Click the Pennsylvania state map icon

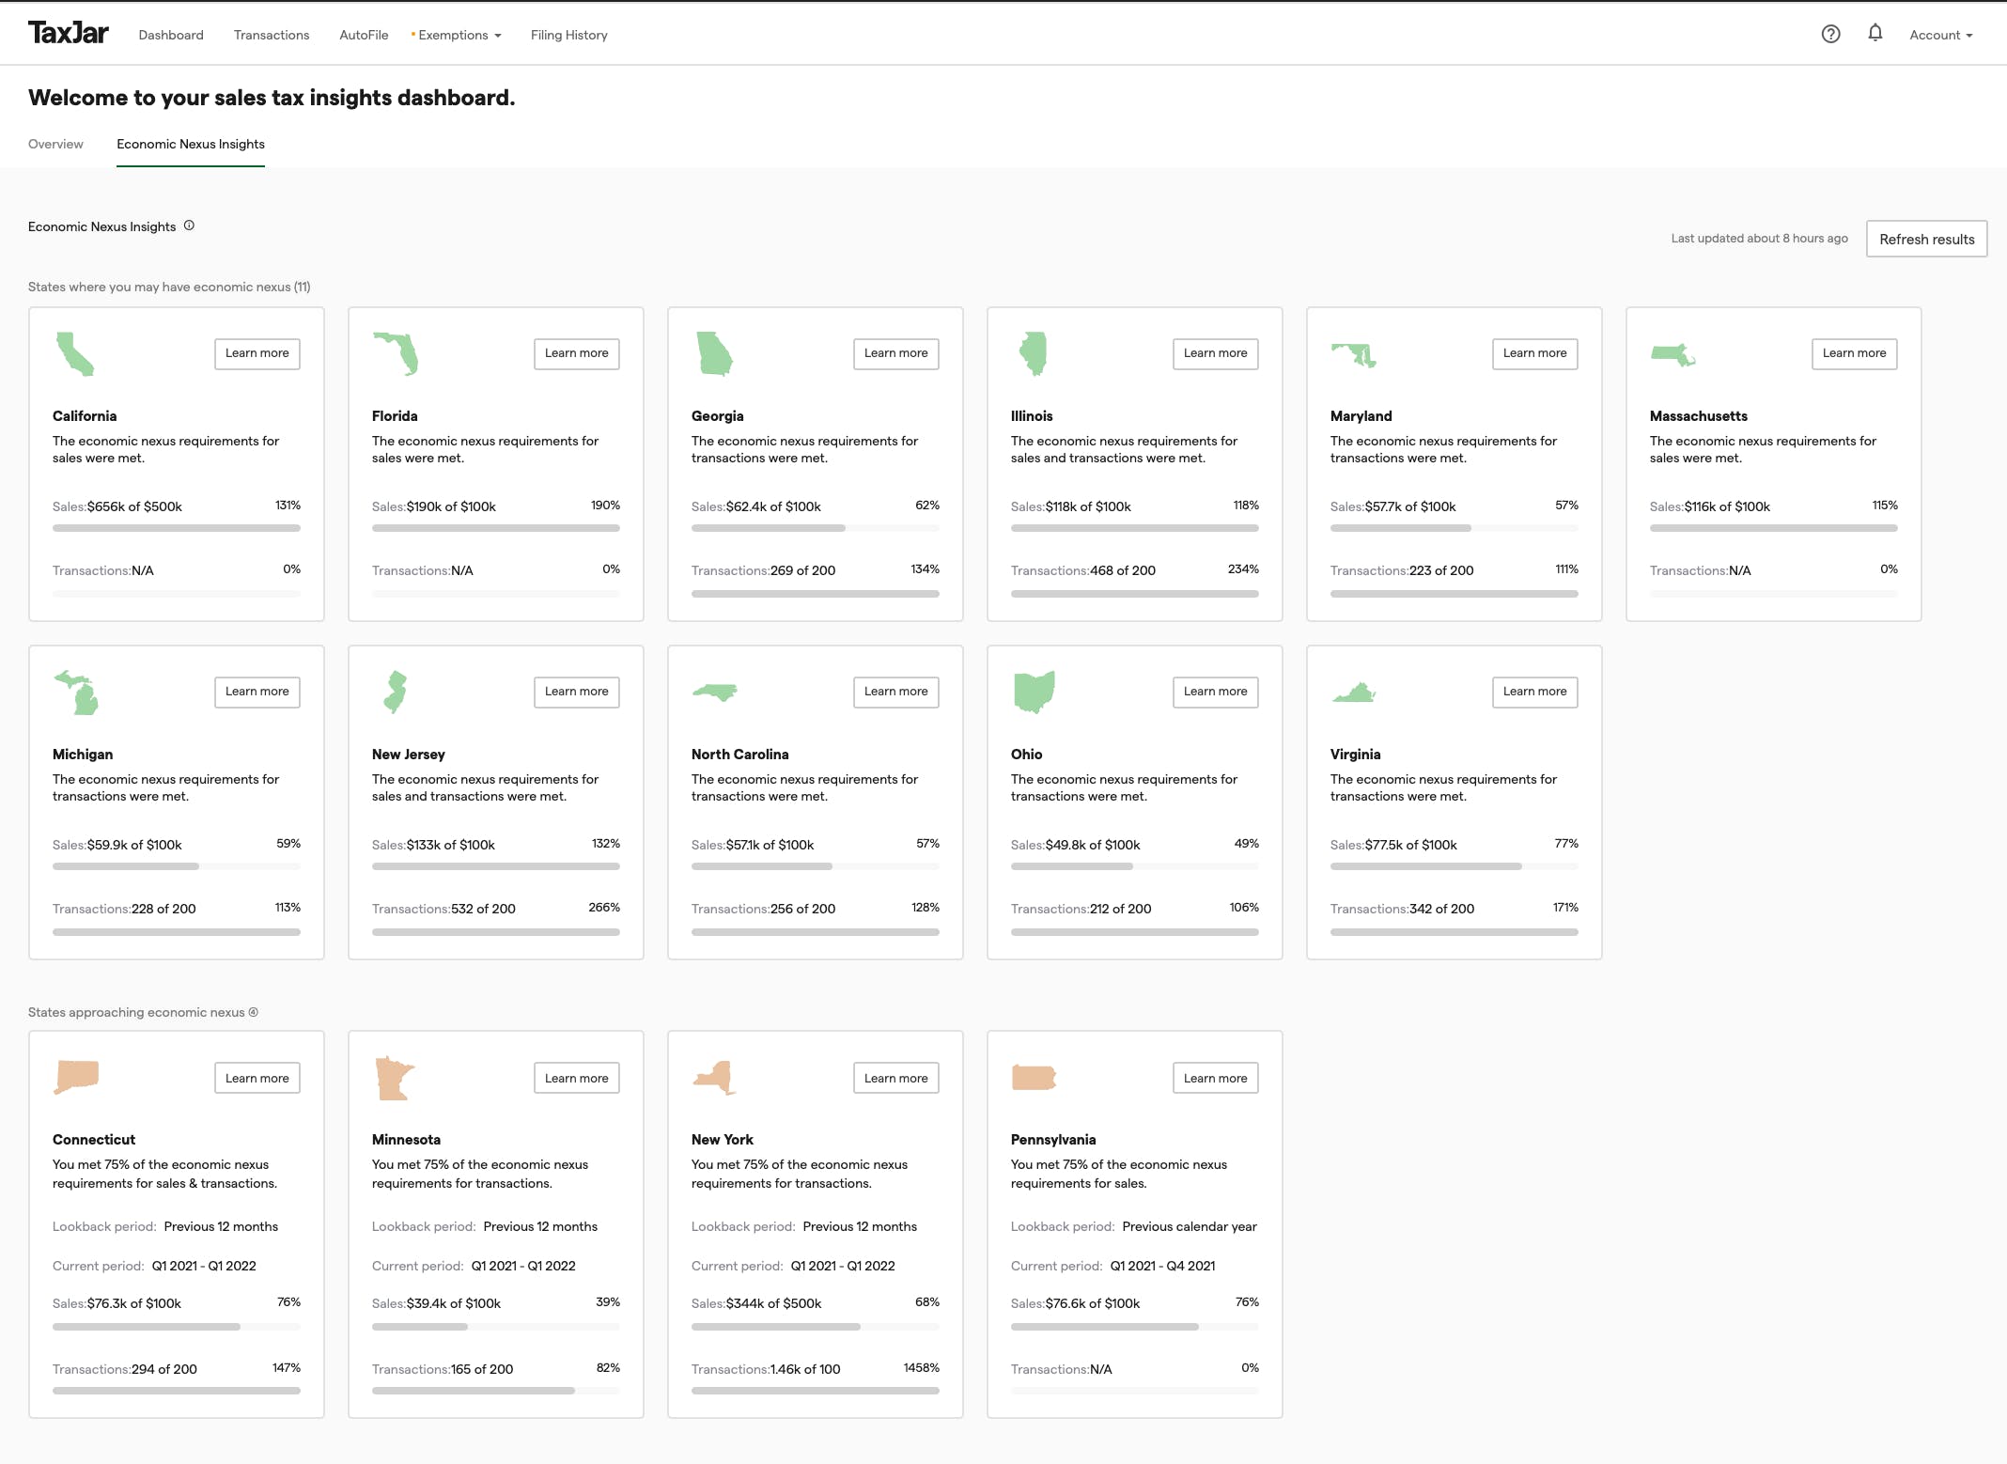(x=1034, y=1078)
